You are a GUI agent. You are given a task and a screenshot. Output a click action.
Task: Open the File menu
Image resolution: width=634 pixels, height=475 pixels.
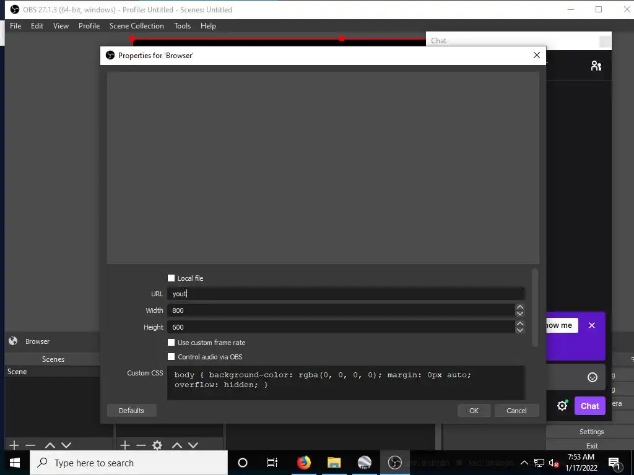tap(15, 26)
